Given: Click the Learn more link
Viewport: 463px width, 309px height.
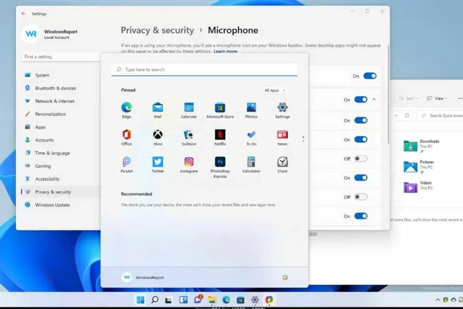Looking at the screenshot, I should tap(225, 51).
